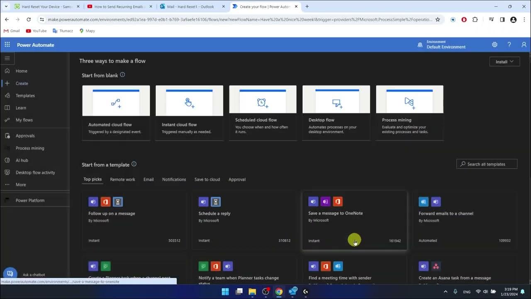The image size is (531, 299).
Task: Open Follow up on a message template
Action: 134,220
